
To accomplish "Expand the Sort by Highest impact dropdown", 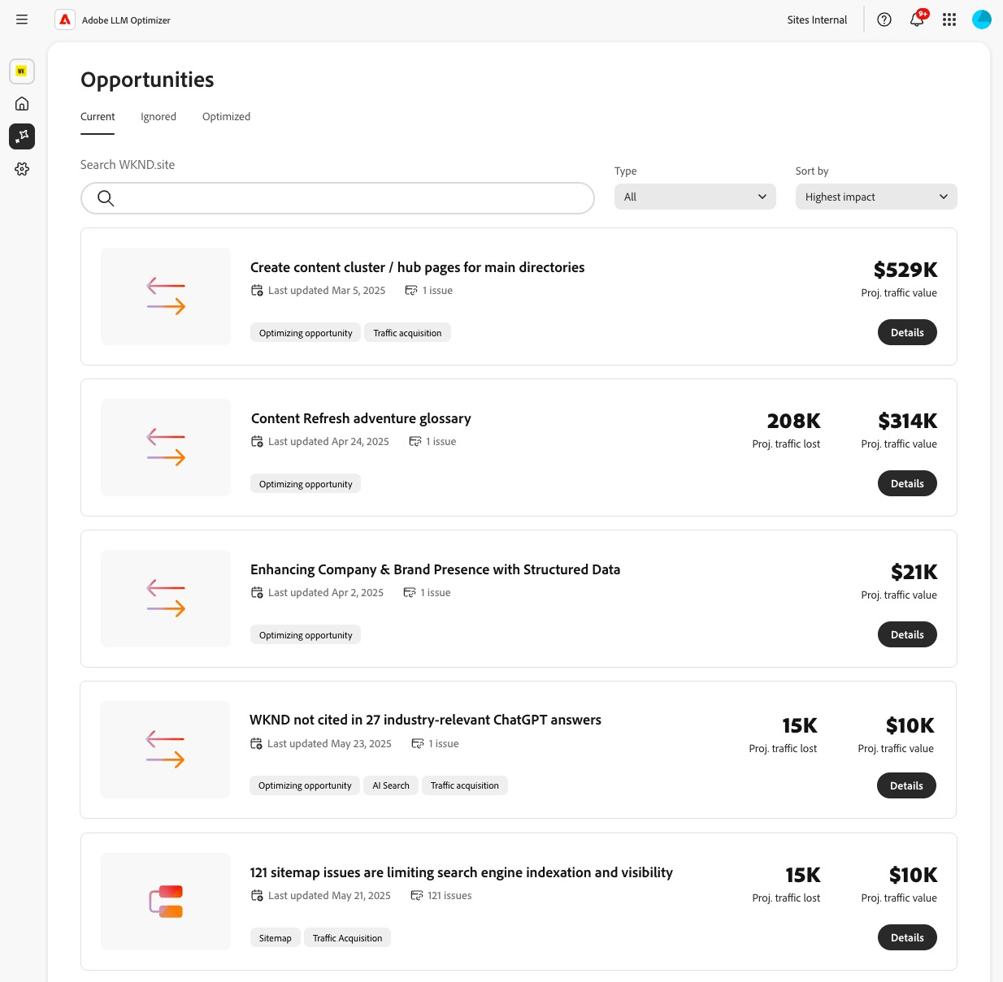I will pyautogui.click(x=876, y=197).
